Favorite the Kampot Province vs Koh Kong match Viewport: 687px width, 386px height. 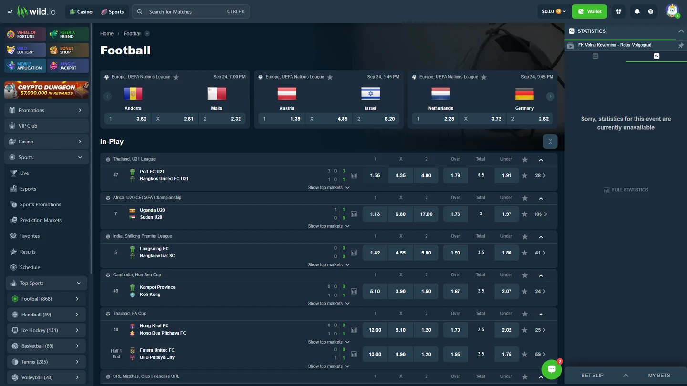click(x=525, y=292)
